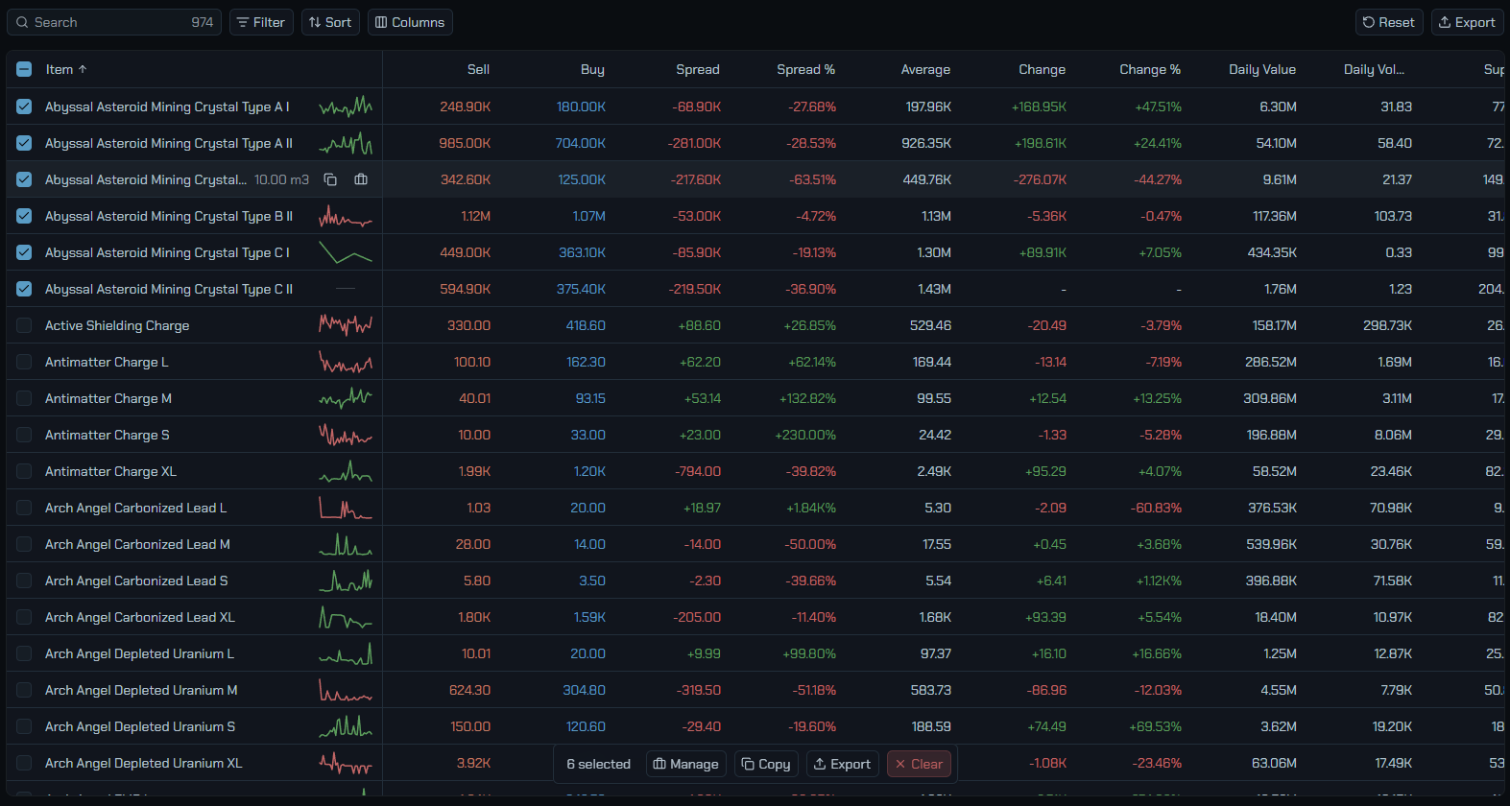
Task: Click the copy icon in hovered crystal row
Action: 330,179
